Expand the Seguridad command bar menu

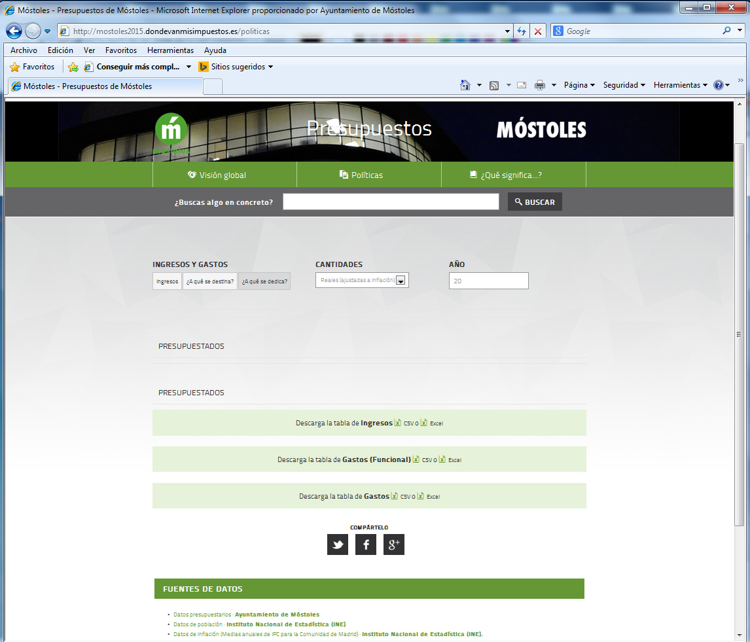tap(624, 85)
